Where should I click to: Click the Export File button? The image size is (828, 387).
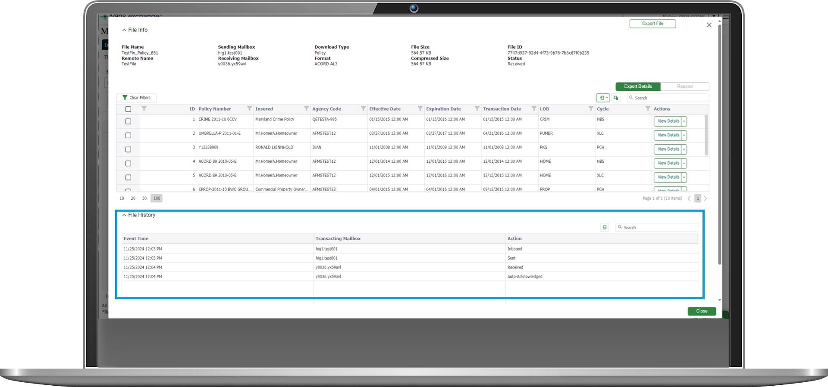652,24
